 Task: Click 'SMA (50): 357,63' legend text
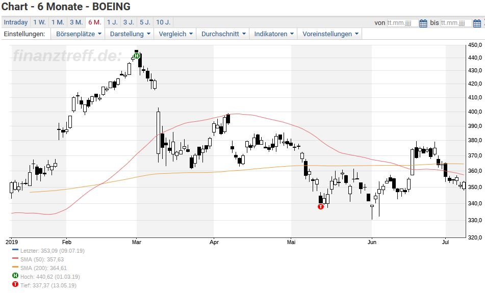point(42,259)
